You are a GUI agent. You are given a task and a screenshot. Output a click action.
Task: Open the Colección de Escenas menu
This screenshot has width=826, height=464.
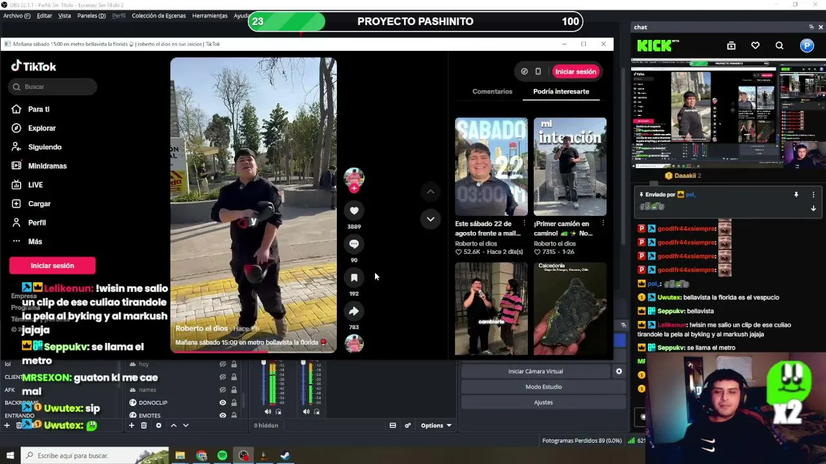pos(159,15)
